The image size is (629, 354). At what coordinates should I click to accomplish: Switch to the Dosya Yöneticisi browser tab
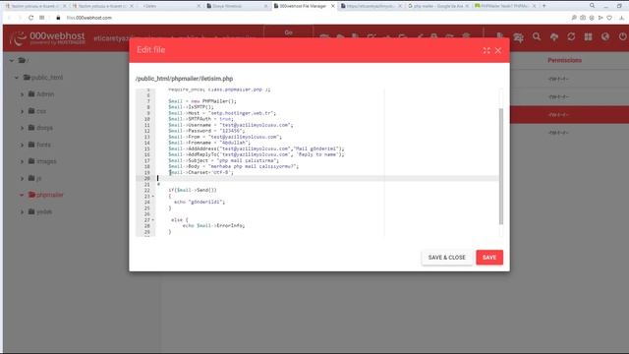coord(227,6)
